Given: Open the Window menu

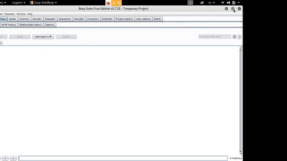Looking at the screenshot, I should coord(21,14).
